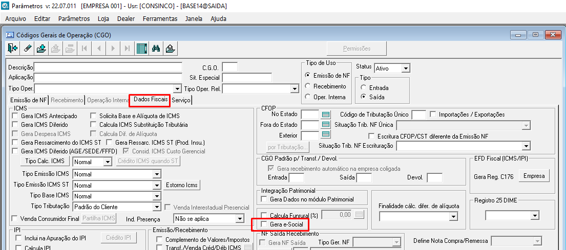This screenshot has height=250, width=566.
Task: Click list icon next to Calcula Funrural value
Action: (359, 215)
